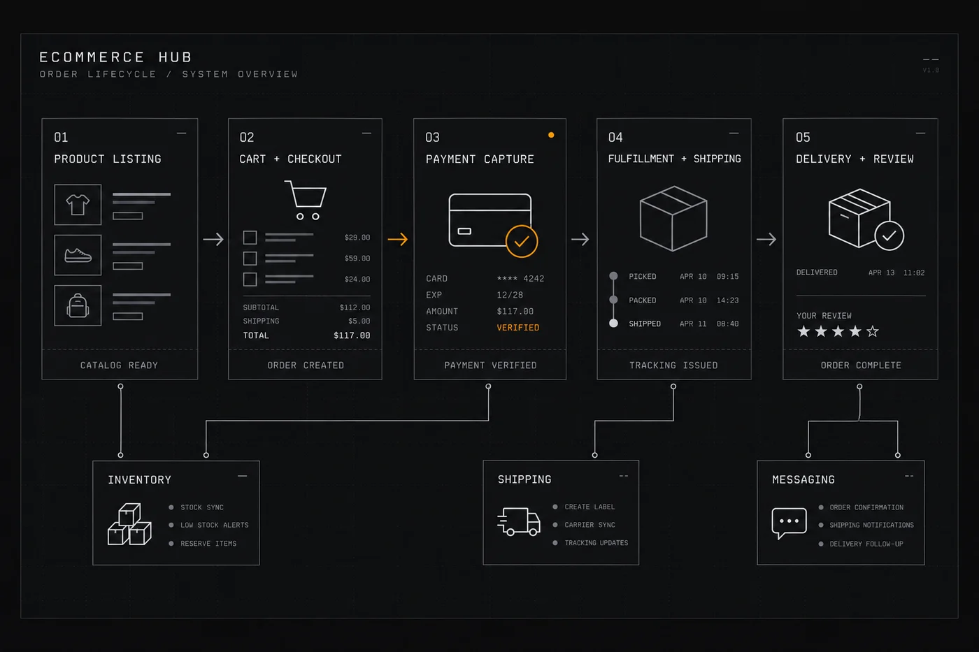Click the fulfillment package box icon

(x=673, y=218)
